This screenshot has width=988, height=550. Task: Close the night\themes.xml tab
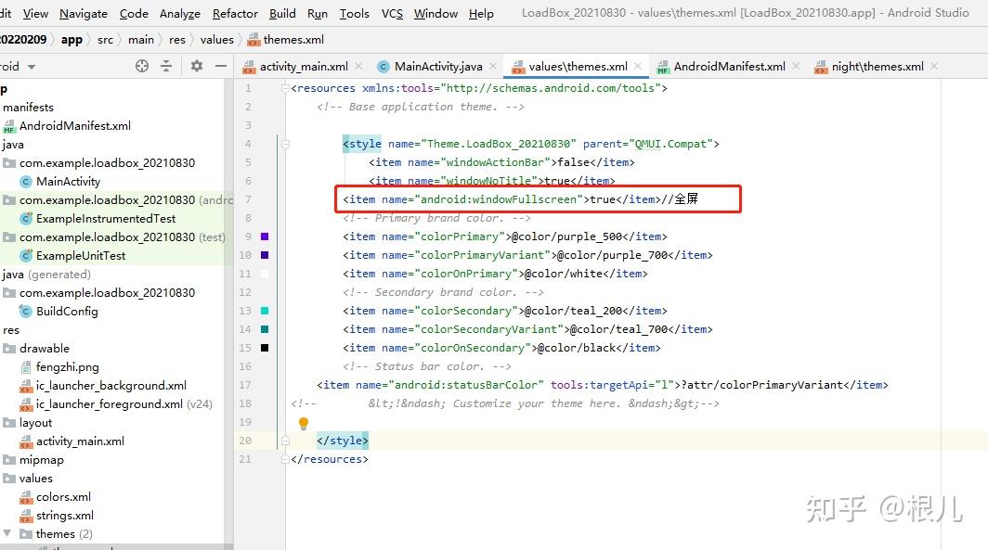pyautogui.click(x=934, y=66)
